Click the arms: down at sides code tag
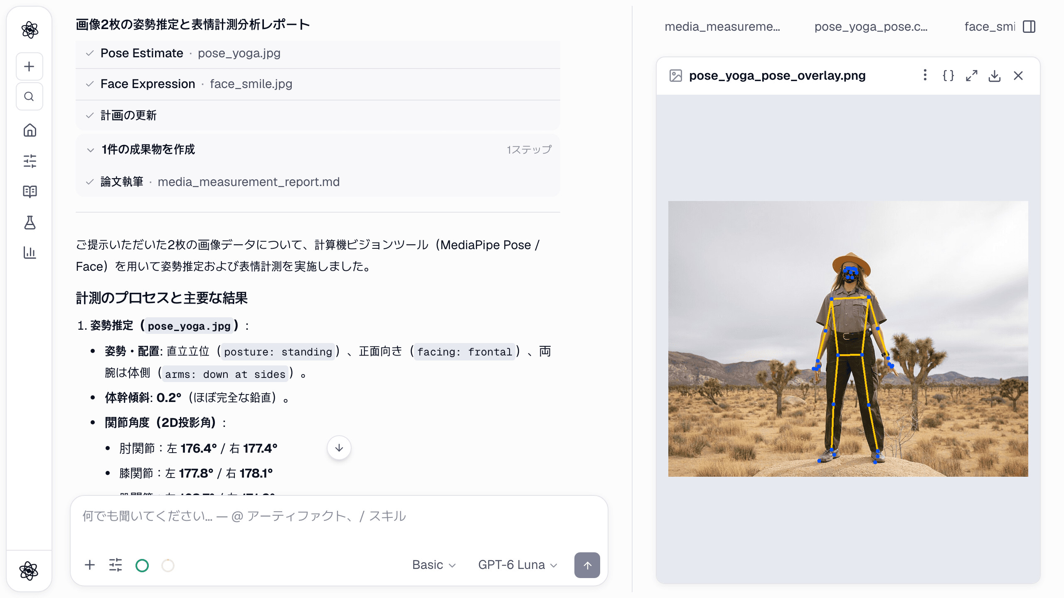The height and width of the screenshot is (598, 1064). pyautogui.click(x=225, y=374)
